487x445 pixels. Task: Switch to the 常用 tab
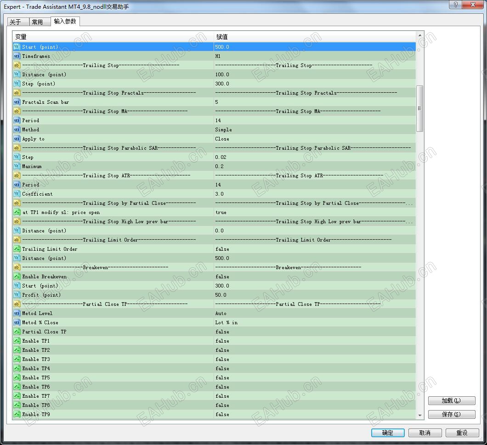tap(40, 22)
